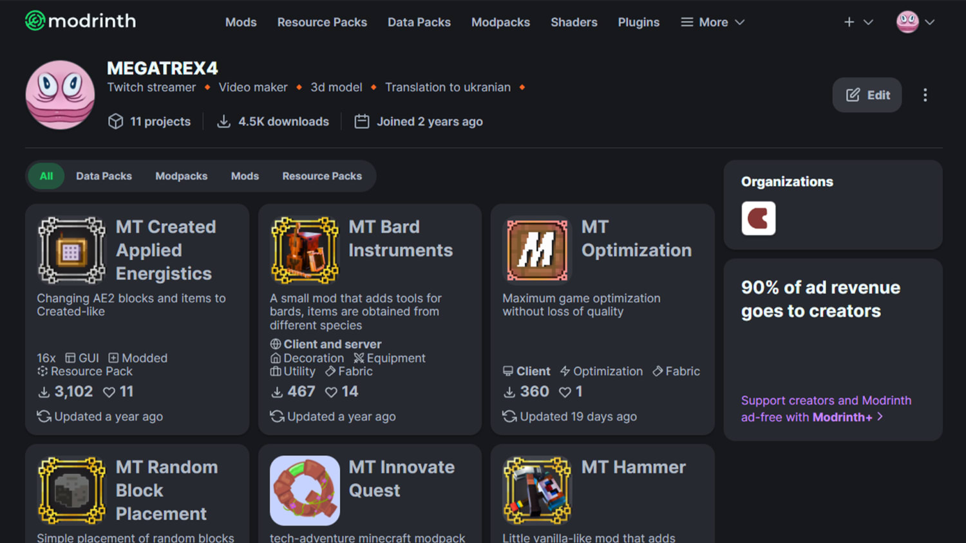966x543 pixels.
Task: Click the Organizations heading
Action: (x=787, y=181)
